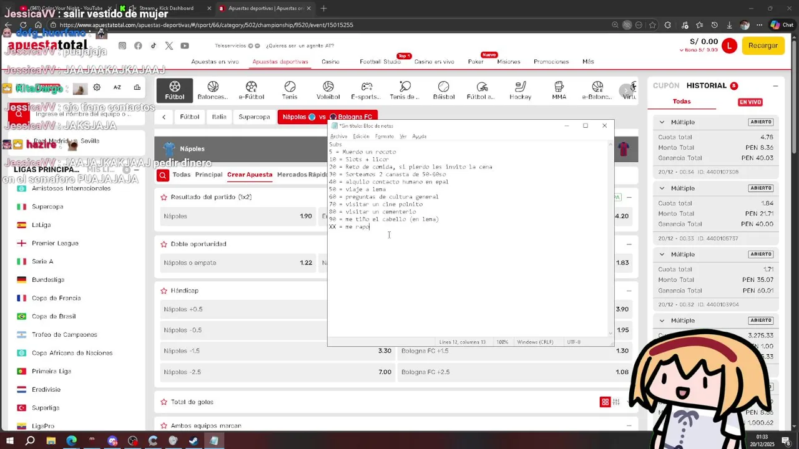Open the X (Twitter) link in header
799x449 pixels.
[x=169, y=46]
